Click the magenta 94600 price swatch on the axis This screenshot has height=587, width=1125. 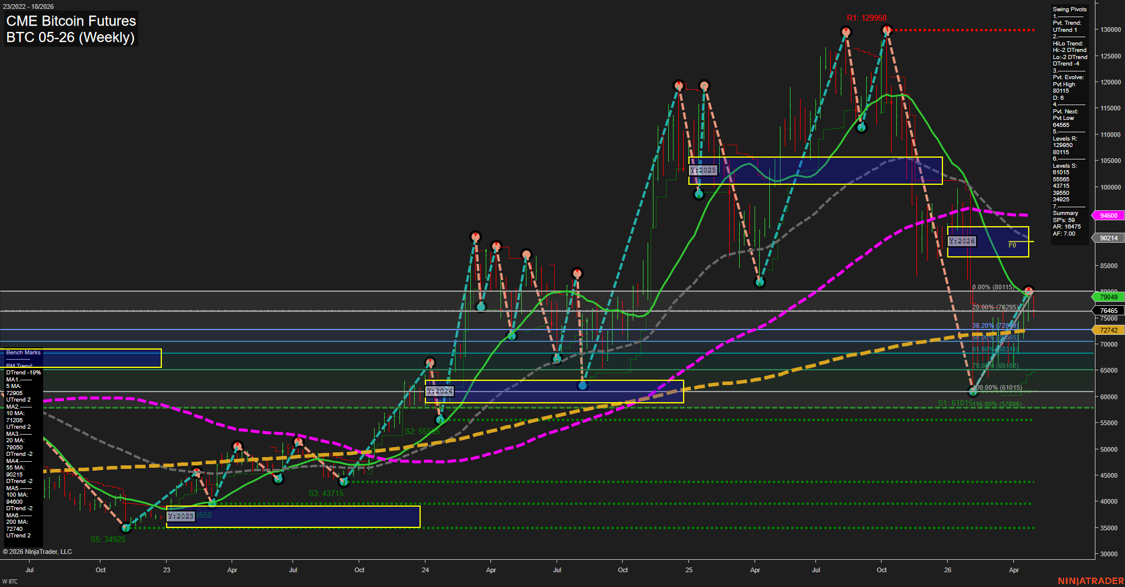(x=1108, y=216)
